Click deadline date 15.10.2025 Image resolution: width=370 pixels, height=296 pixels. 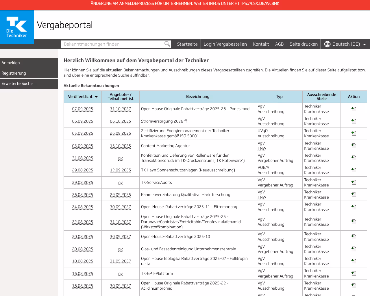(x=121, y=146)
